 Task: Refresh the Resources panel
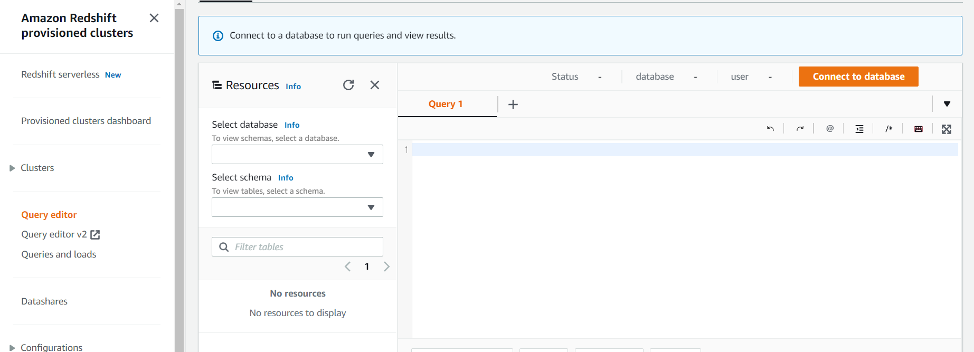click(x=348, y=85)
